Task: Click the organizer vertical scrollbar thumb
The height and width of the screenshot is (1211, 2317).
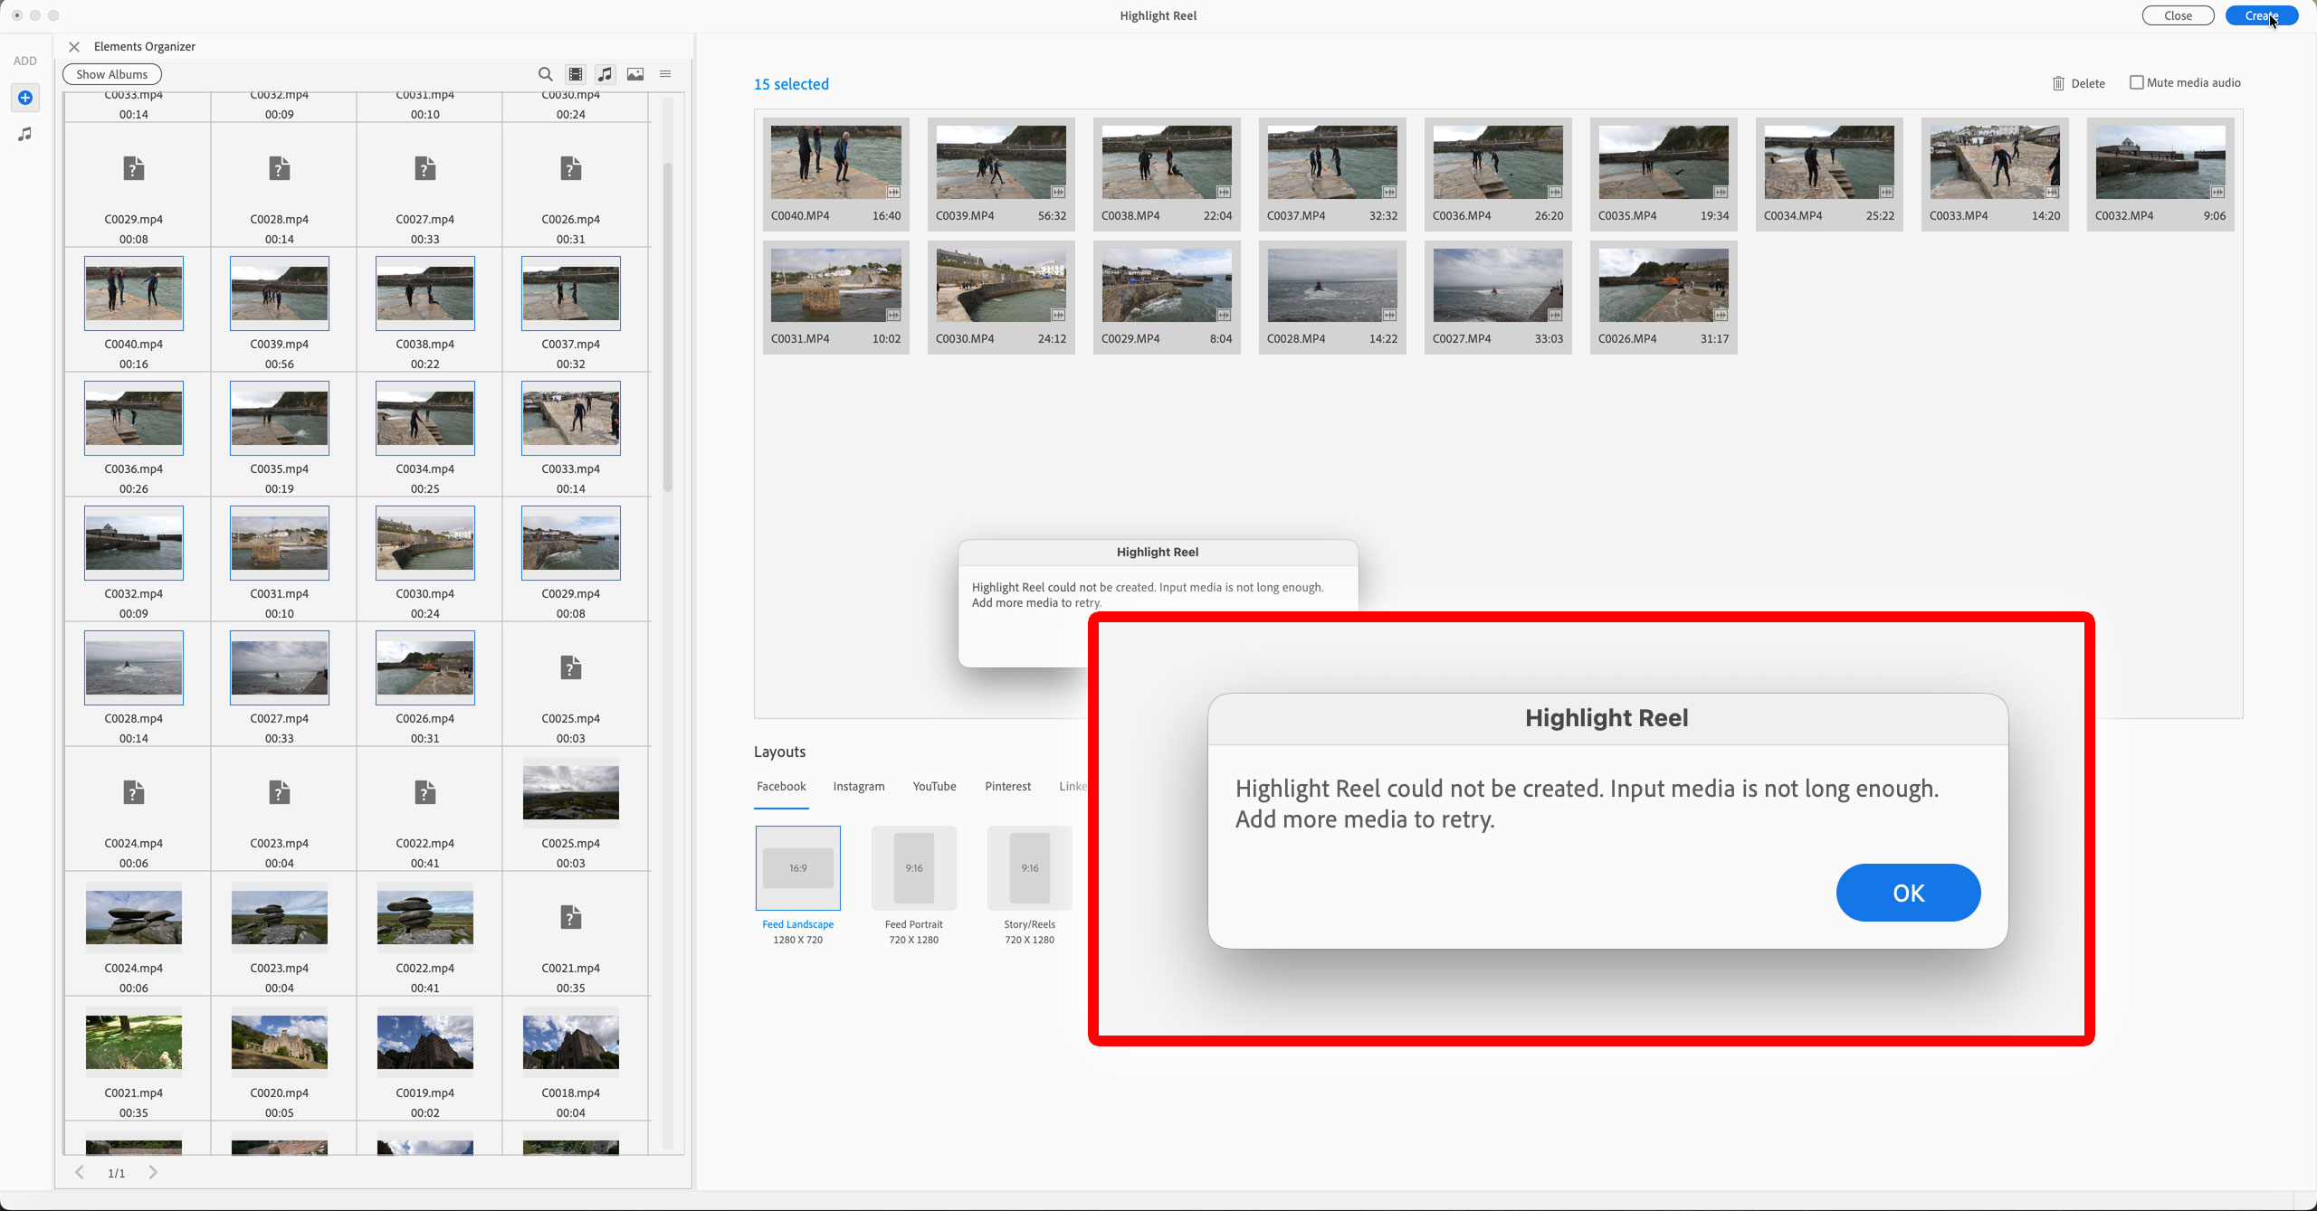Action: [x=668, y=326]
